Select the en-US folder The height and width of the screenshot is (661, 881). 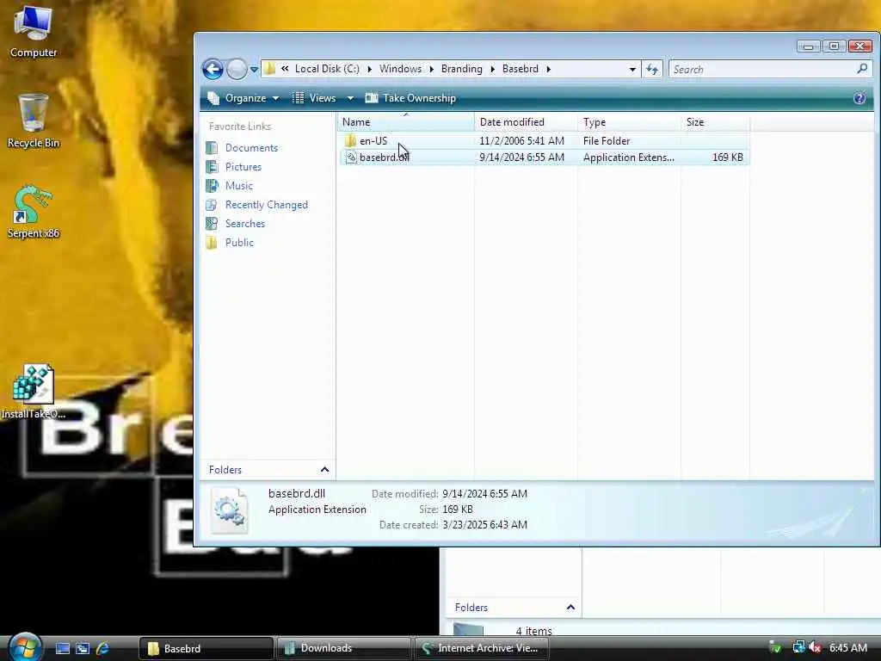[x=373, y=141]
